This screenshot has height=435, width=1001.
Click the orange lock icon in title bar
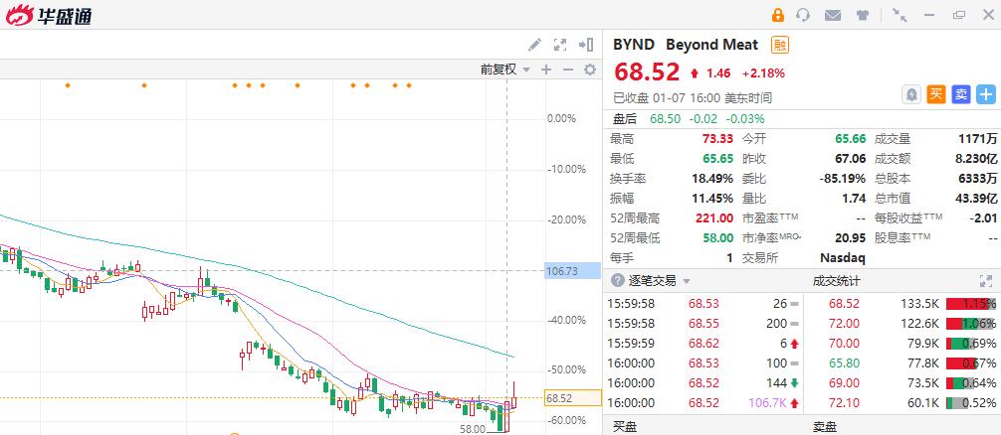click(x=777, y=15)
